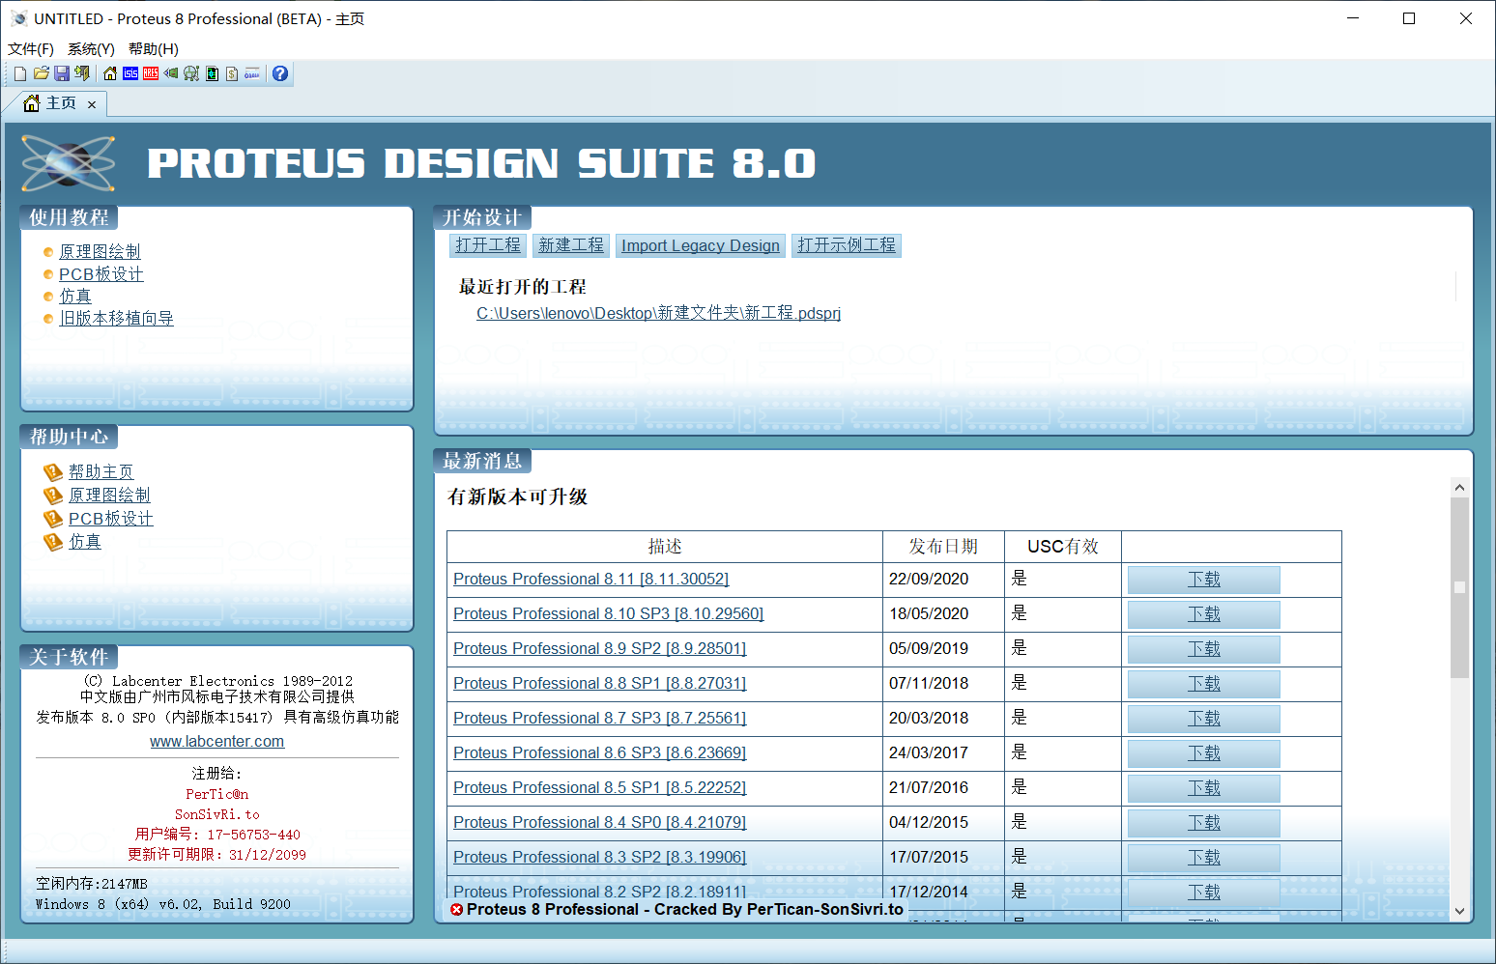1496x964 pixels.
Task: Open the Gerber Viewer magnifier icon
Action: pyautogui.click(x=191, y=72)
